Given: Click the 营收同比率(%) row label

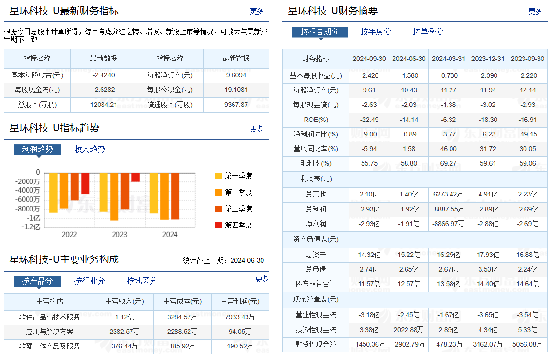Looking at the screenshot, I should click(316, 149).
